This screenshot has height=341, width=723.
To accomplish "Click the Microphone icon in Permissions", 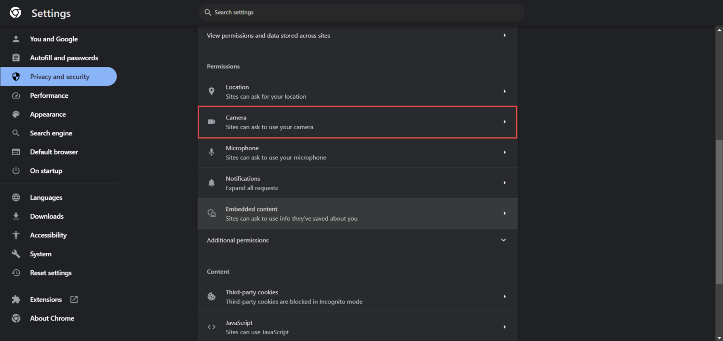I will pyautogui.click(x=211, y=152).
